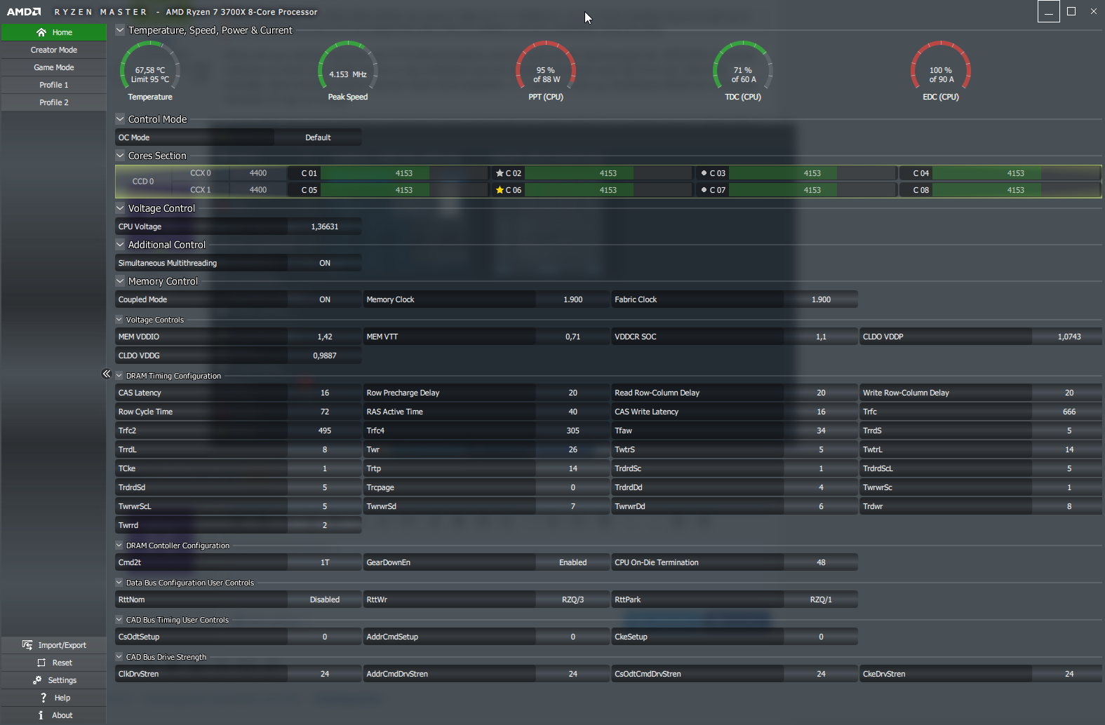The height and width of the screenshot is (725, 1105).
Task: Click CPU On-Die Termination value 48
Action: (x=821, y=562)
